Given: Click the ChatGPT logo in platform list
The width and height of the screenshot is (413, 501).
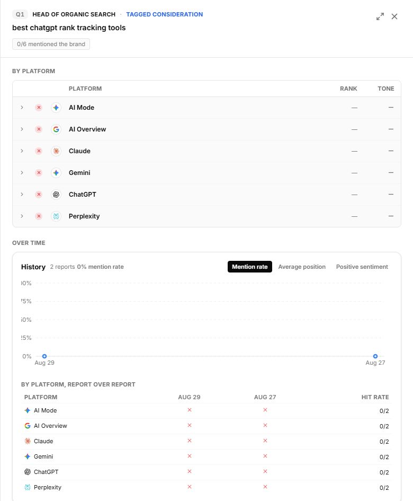Looking at the screenshot, I should coord(56,195).
